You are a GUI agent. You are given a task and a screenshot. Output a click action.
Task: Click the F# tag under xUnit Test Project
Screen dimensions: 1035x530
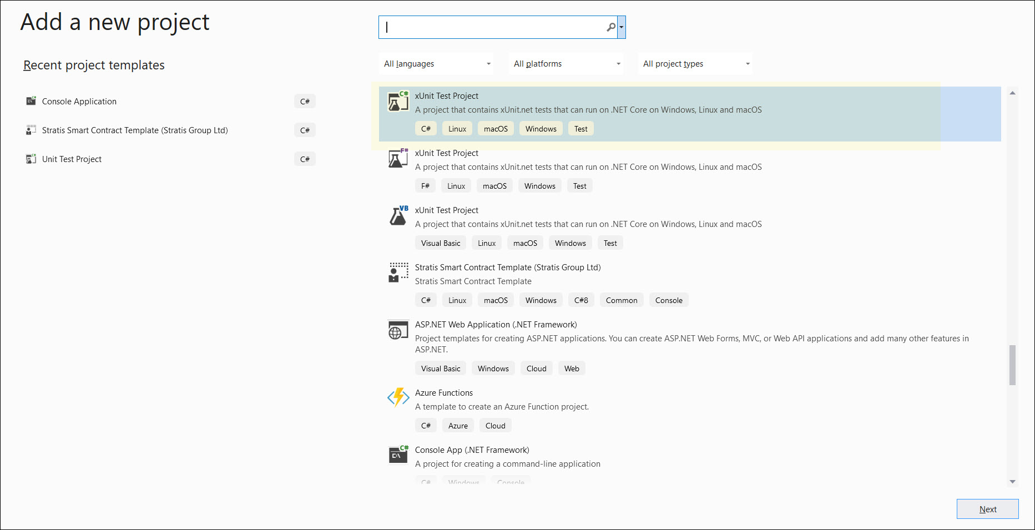pyautogui.click(x=425, y=186)
